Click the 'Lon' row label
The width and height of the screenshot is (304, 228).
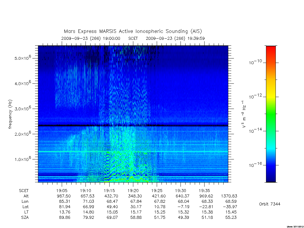(x=25, y=202)
